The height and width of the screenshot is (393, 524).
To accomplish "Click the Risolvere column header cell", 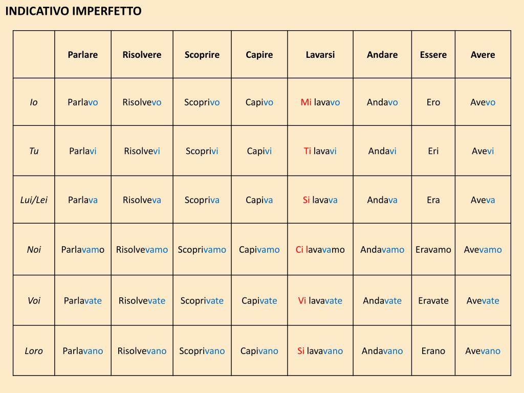I will [x=142, y=55].
